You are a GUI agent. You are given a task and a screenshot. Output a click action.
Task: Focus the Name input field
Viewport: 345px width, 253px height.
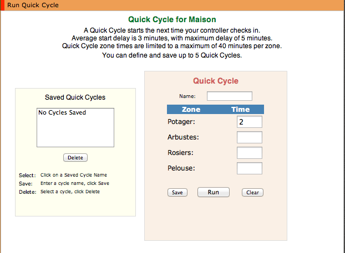pos(230,96)
